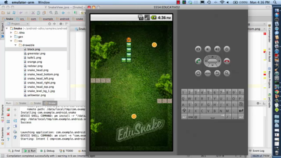Open the Window menu in menu bar

point(44,2)
